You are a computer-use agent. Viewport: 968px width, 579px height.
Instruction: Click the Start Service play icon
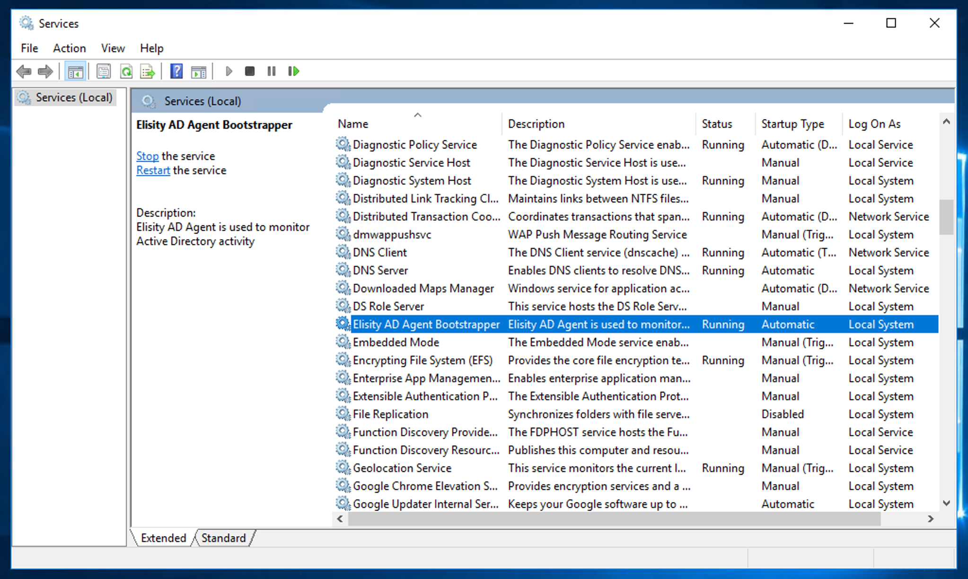point(229,71)
